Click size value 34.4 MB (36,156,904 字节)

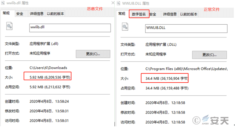tap(167, 78)
